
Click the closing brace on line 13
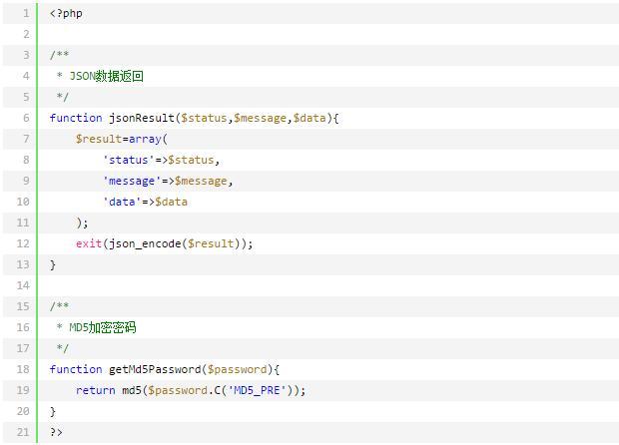(x=53, y=264)
